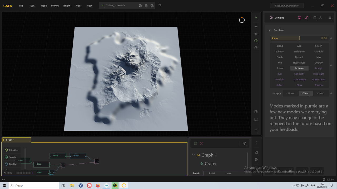Click the sunrise environment icon in viewport toolbar
337x189 pixels.
[256, 34]
